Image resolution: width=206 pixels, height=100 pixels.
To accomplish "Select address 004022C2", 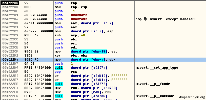I will 10,31.
